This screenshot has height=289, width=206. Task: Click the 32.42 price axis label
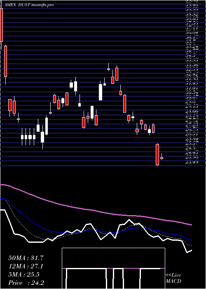[192, 74]
